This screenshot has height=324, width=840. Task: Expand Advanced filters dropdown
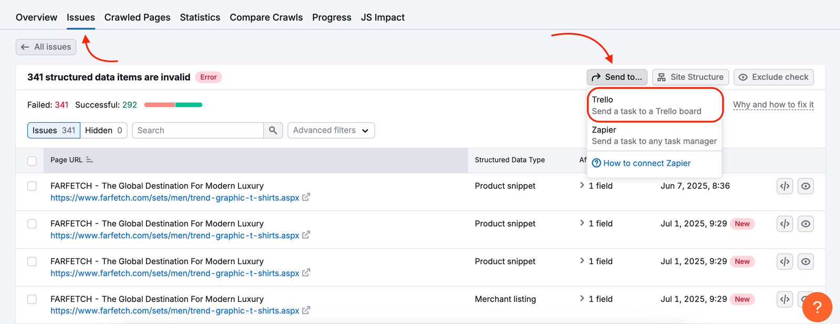pos(331,130)
